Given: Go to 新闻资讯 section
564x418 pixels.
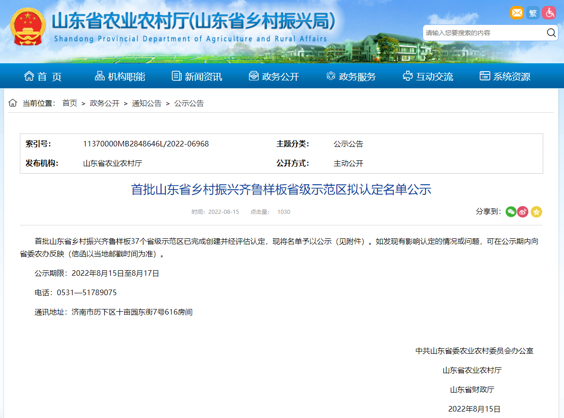Looking at the screenshot, I should pyautogui.click(x=197, y=77).
